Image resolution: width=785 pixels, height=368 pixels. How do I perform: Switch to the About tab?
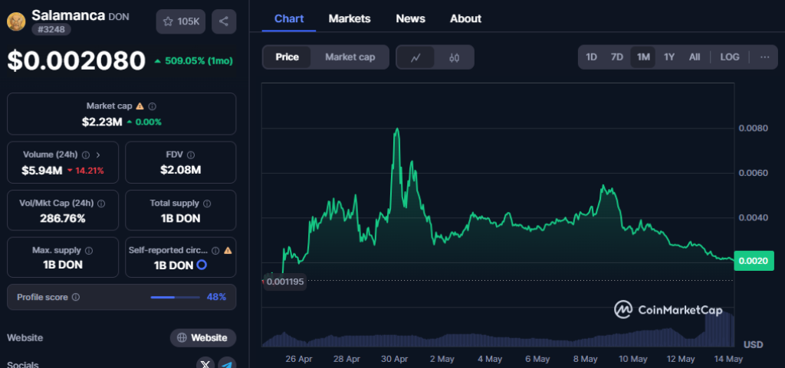pyautogui.click(x=465, y=19)
